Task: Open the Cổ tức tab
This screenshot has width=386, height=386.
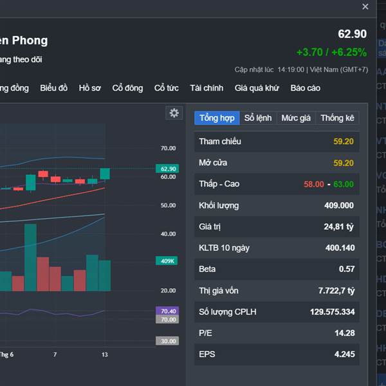Action: [x=167, y=88]
